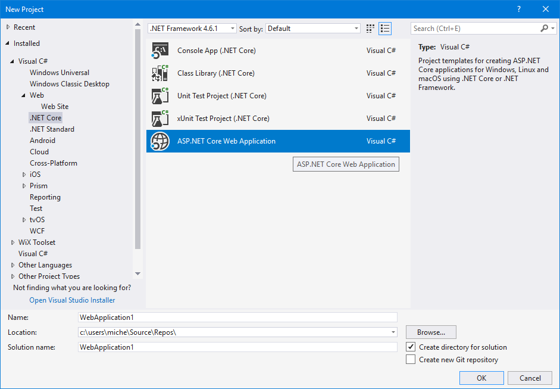Click the Browse button
The height and width of the screenshot is (389, 560).
(x=431, y=332)
